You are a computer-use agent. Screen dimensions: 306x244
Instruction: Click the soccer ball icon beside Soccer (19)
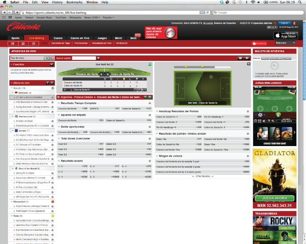coord(53,88)
